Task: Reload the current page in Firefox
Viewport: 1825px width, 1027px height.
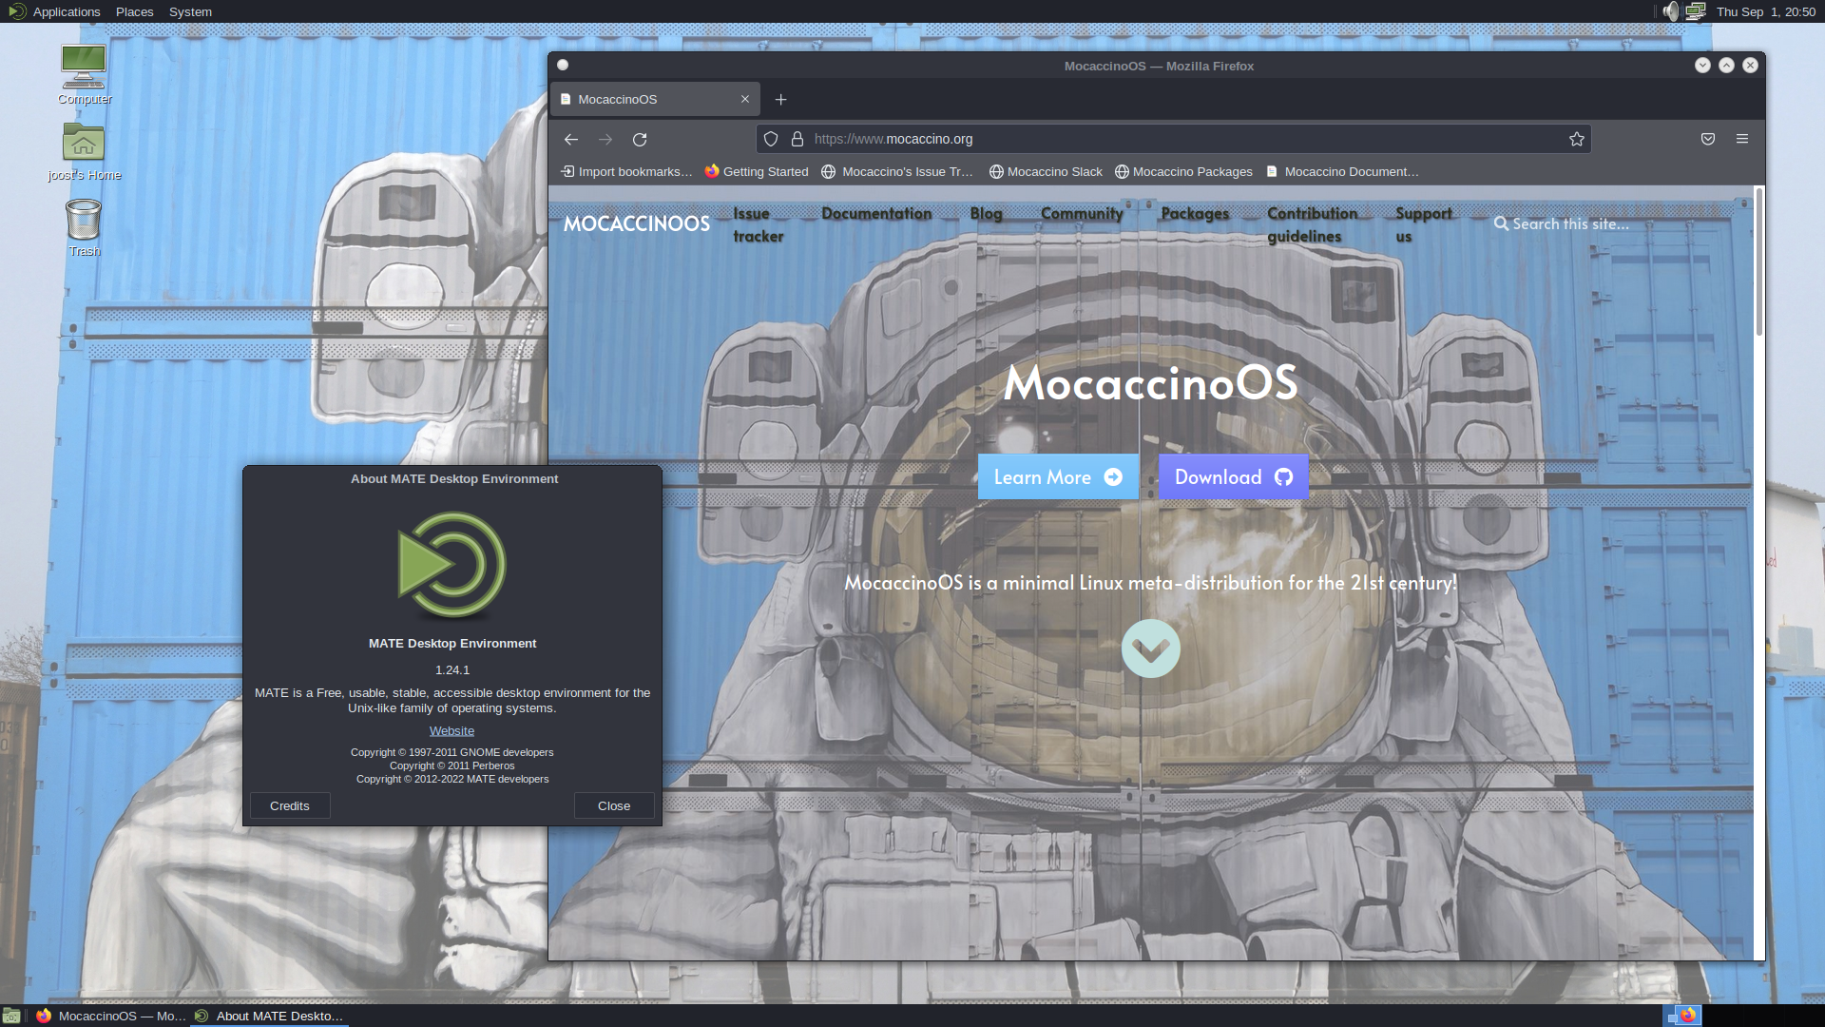Action: pyautogui.click(x=640, y=139)
